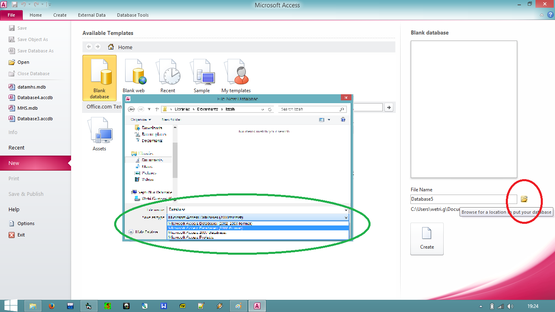The width and height of the screenshot is (555, 312).
Task: Click the volume icon in system tray
Action: 510,306
